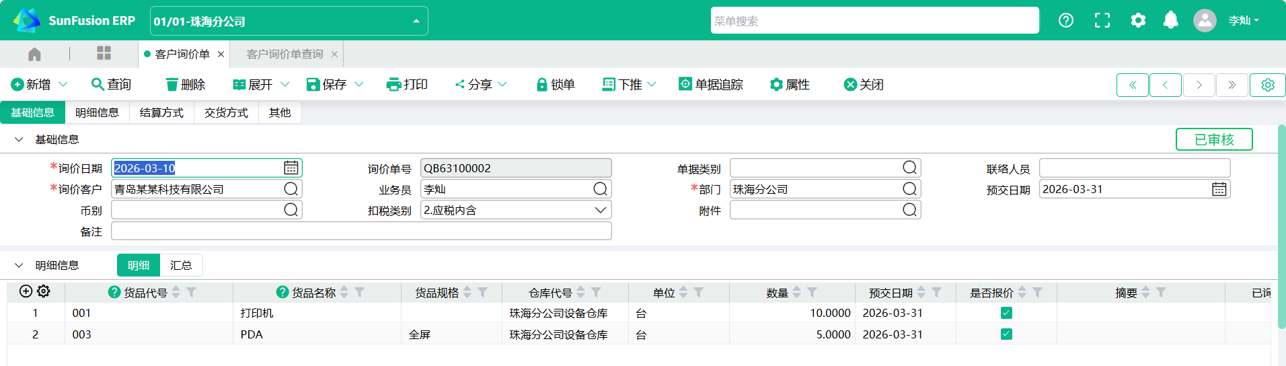1286x366 pixels.
Task: Click the delete (删除) trash icon
Action: tap(172, 85)
